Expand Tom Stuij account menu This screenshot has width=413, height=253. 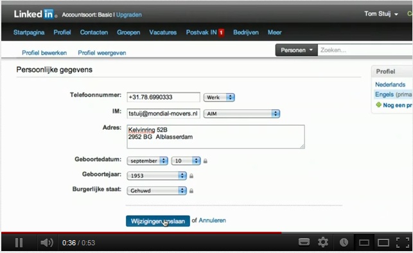pyautogui.click(x=381, y=13)
